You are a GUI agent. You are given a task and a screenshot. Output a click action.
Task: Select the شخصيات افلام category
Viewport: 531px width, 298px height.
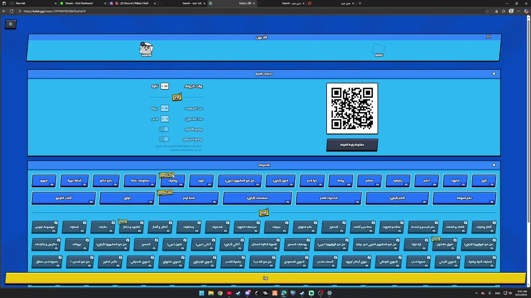(329, 198)
